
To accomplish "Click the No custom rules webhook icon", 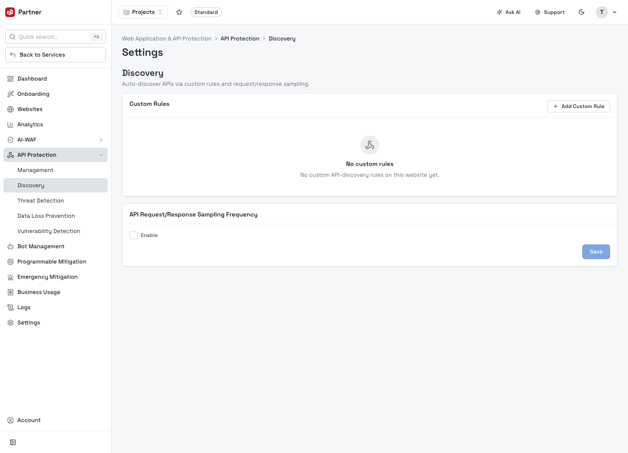I will [370, 145].
